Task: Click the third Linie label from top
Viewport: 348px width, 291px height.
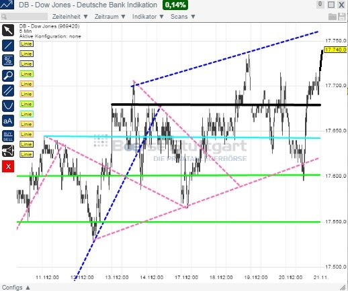Action: [26, 64]
